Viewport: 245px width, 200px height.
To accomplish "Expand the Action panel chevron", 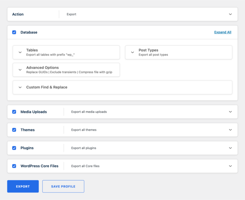I will 230,14.
